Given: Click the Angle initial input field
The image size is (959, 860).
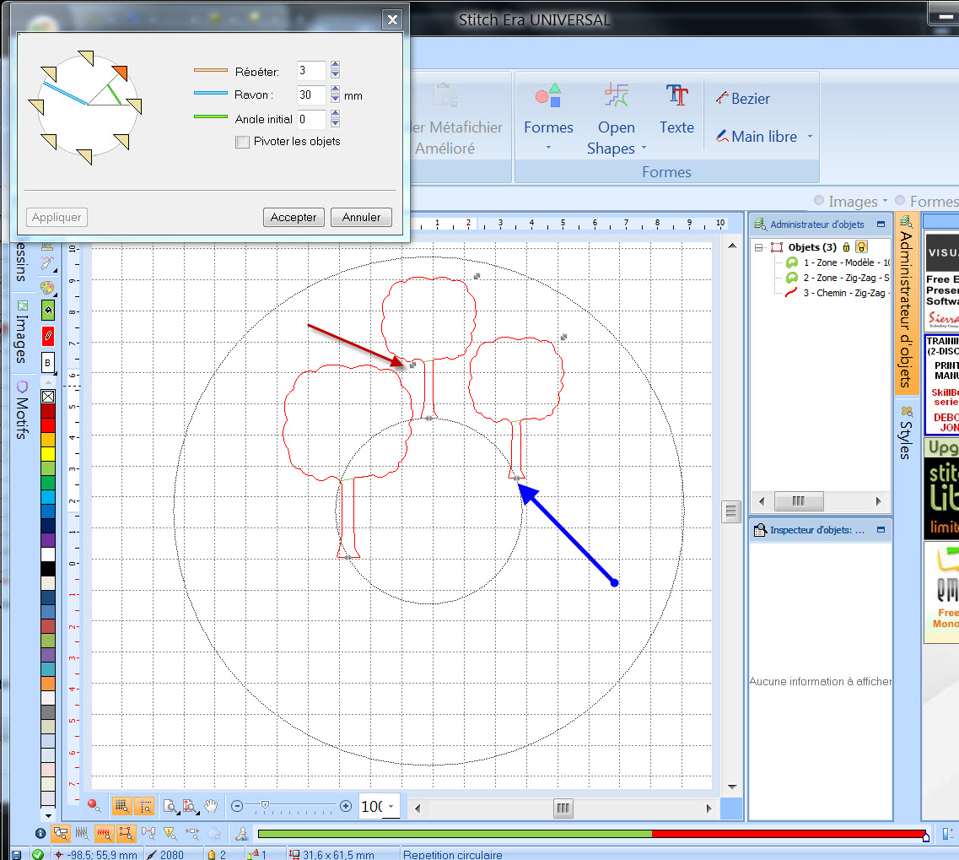Looking at the screenshot, I should click(x=311, y=119).
